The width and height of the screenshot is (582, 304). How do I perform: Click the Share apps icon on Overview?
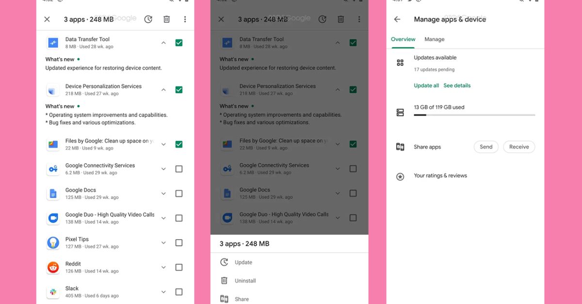[x=400, y=147]
